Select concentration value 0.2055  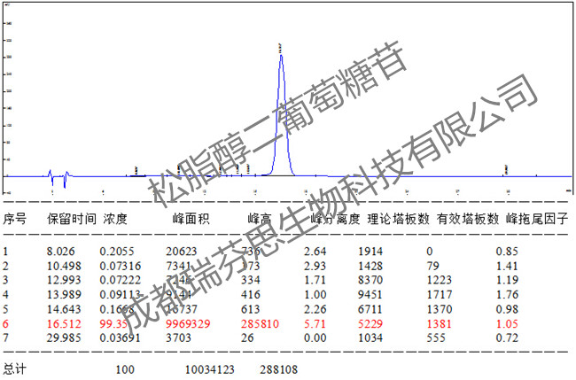coord(117,252)
